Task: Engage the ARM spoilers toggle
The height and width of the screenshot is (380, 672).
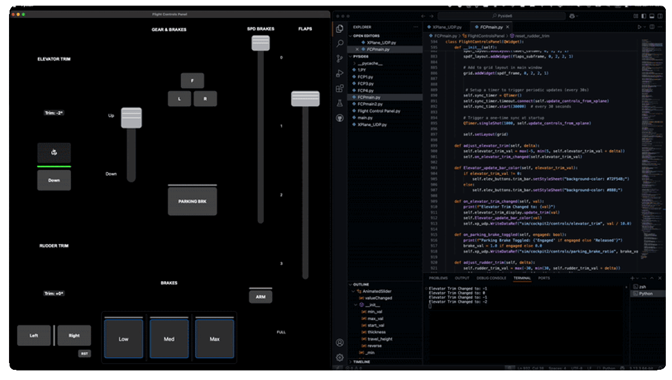Action: pyautogui.click(x=260, y=295)
